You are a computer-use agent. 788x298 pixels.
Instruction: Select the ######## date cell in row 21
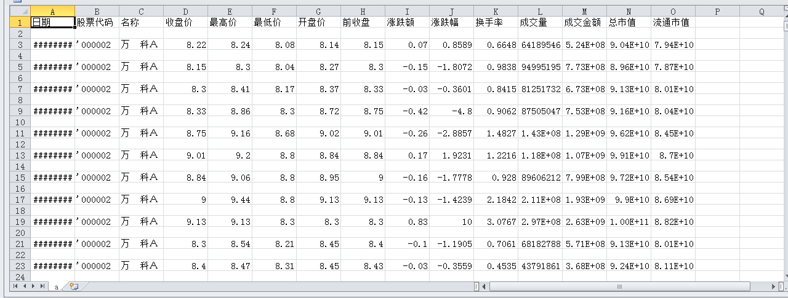click(x=52, y=244)
